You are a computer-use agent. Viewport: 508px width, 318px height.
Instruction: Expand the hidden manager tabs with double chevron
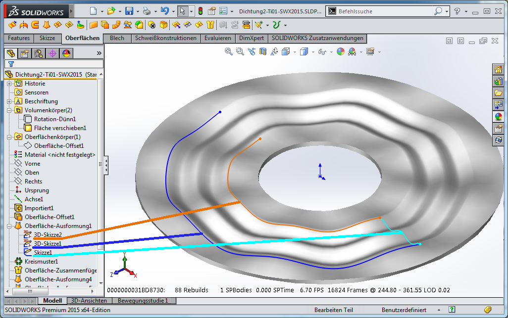99,53
